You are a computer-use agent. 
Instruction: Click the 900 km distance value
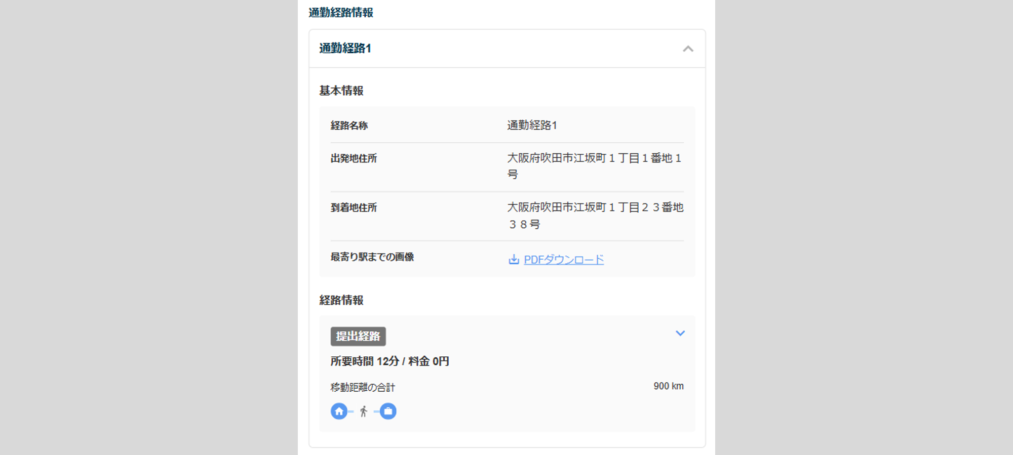tap(669, 386)
